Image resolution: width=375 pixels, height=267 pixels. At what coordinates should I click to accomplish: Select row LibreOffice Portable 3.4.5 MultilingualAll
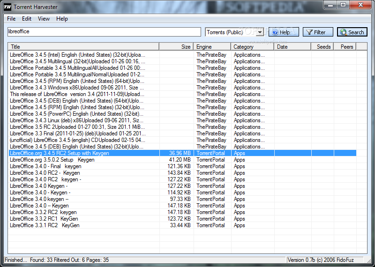(x=182, y=68)
